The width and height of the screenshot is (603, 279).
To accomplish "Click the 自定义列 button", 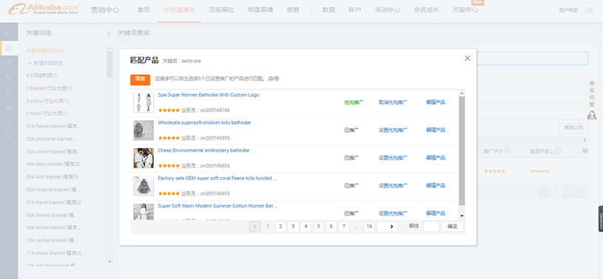I will [x=573, y=128].
